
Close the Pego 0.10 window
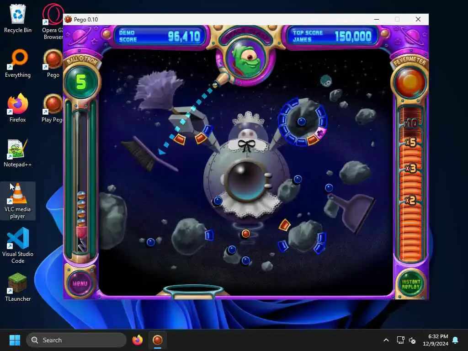[418, 19]
